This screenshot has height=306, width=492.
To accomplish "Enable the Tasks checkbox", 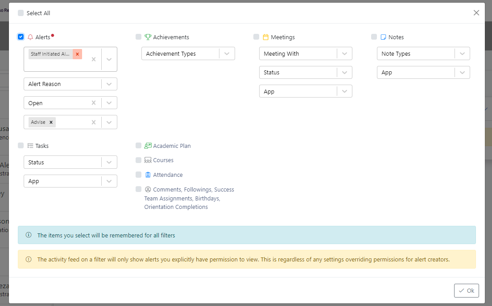I will pyautogui.click(x=21, y=145).
